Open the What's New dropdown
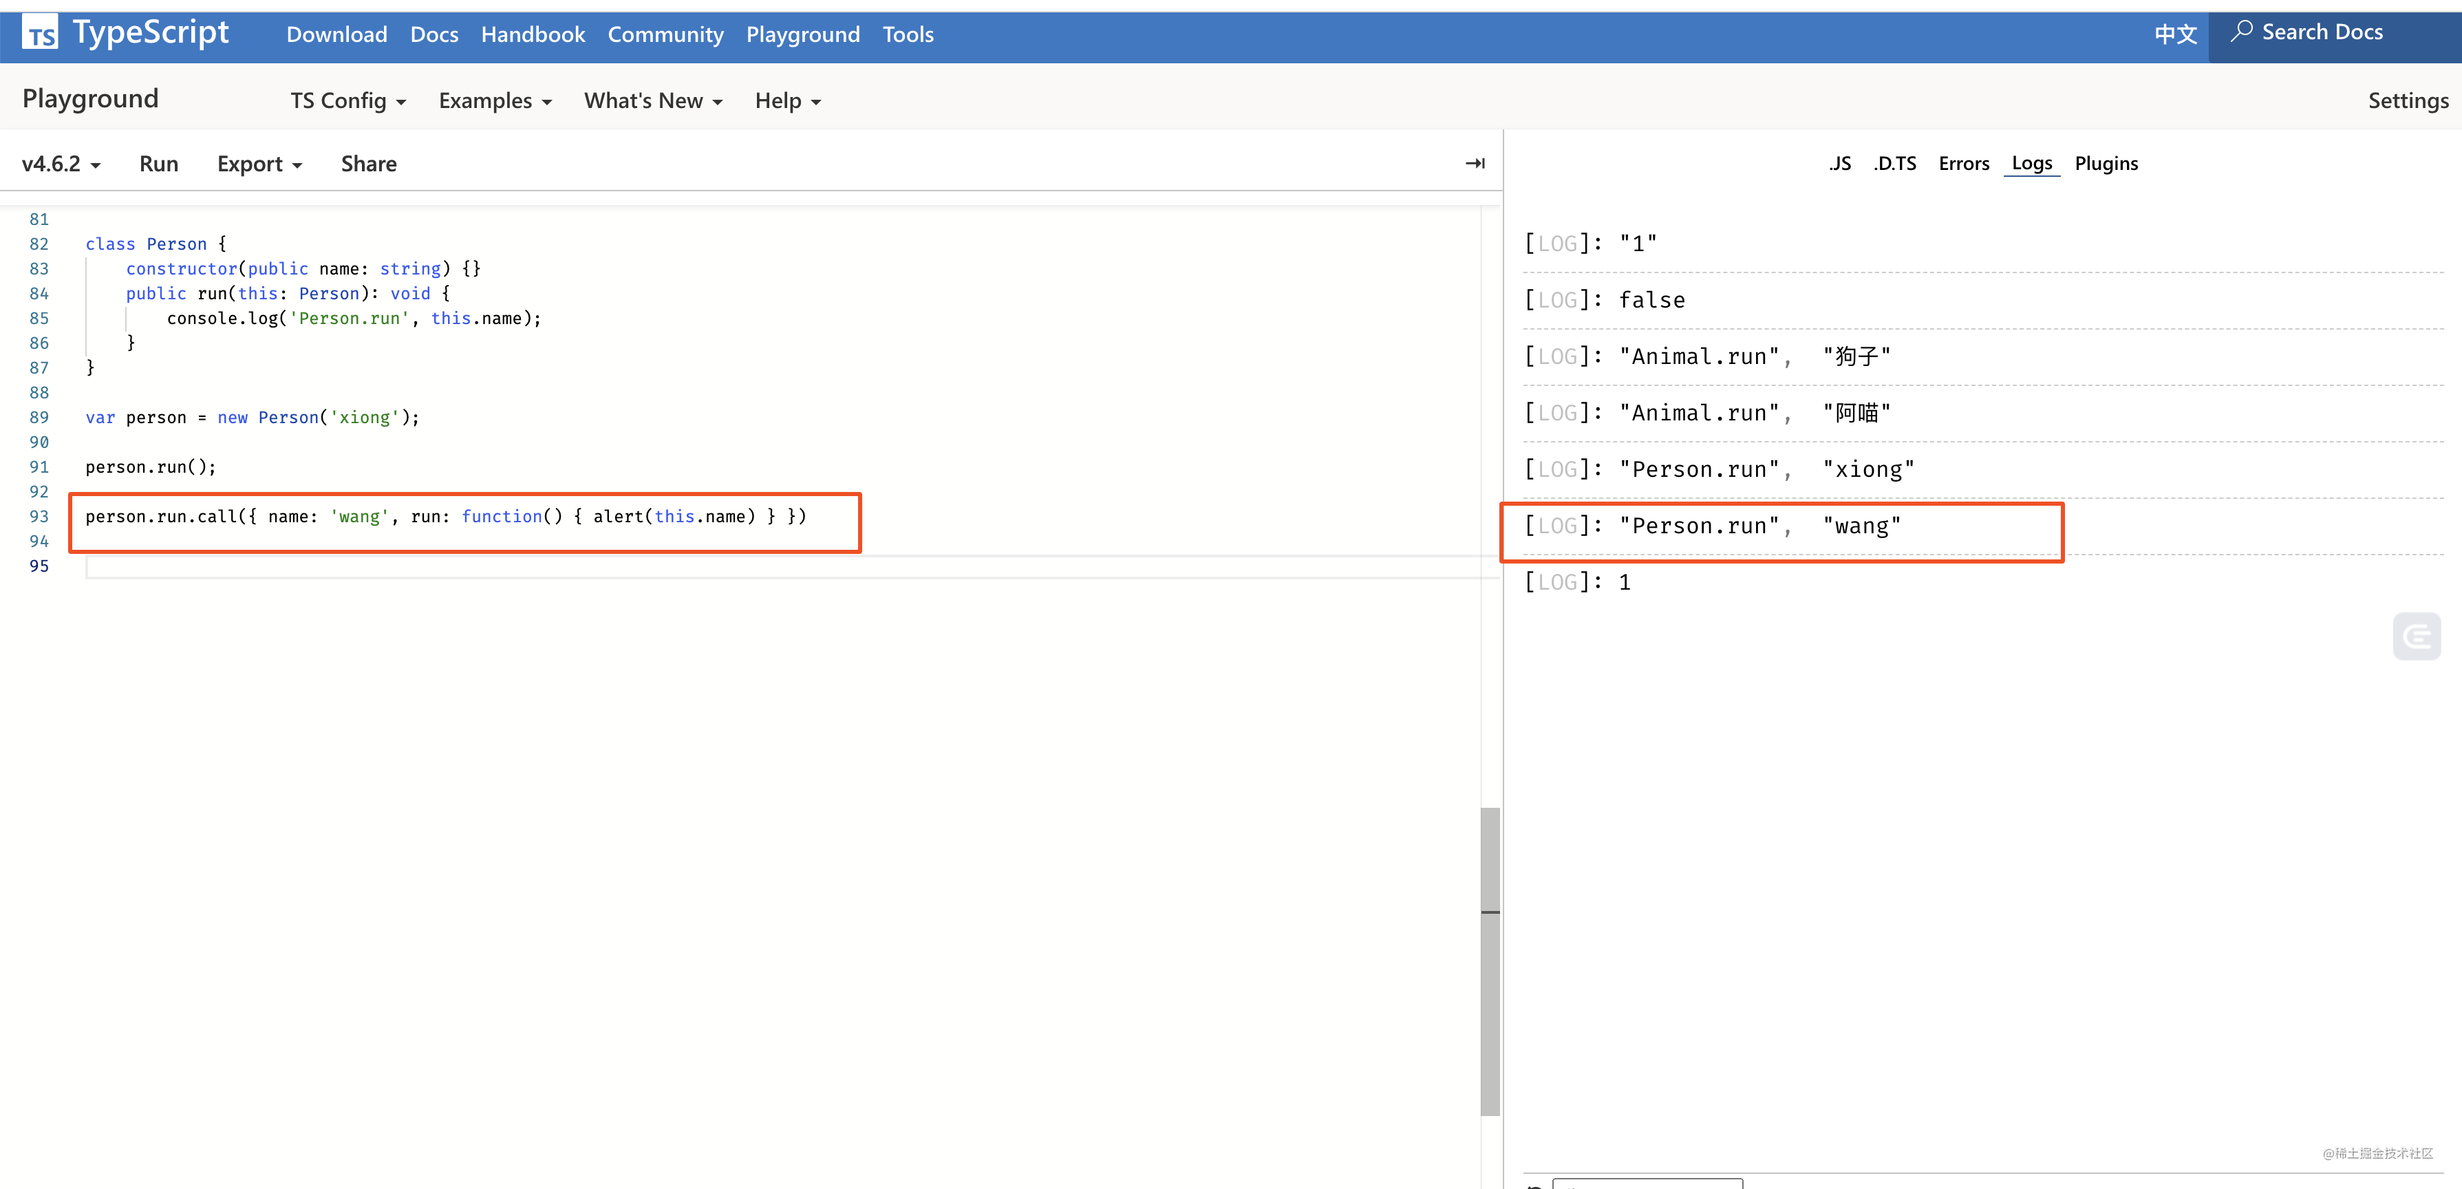 653,100
